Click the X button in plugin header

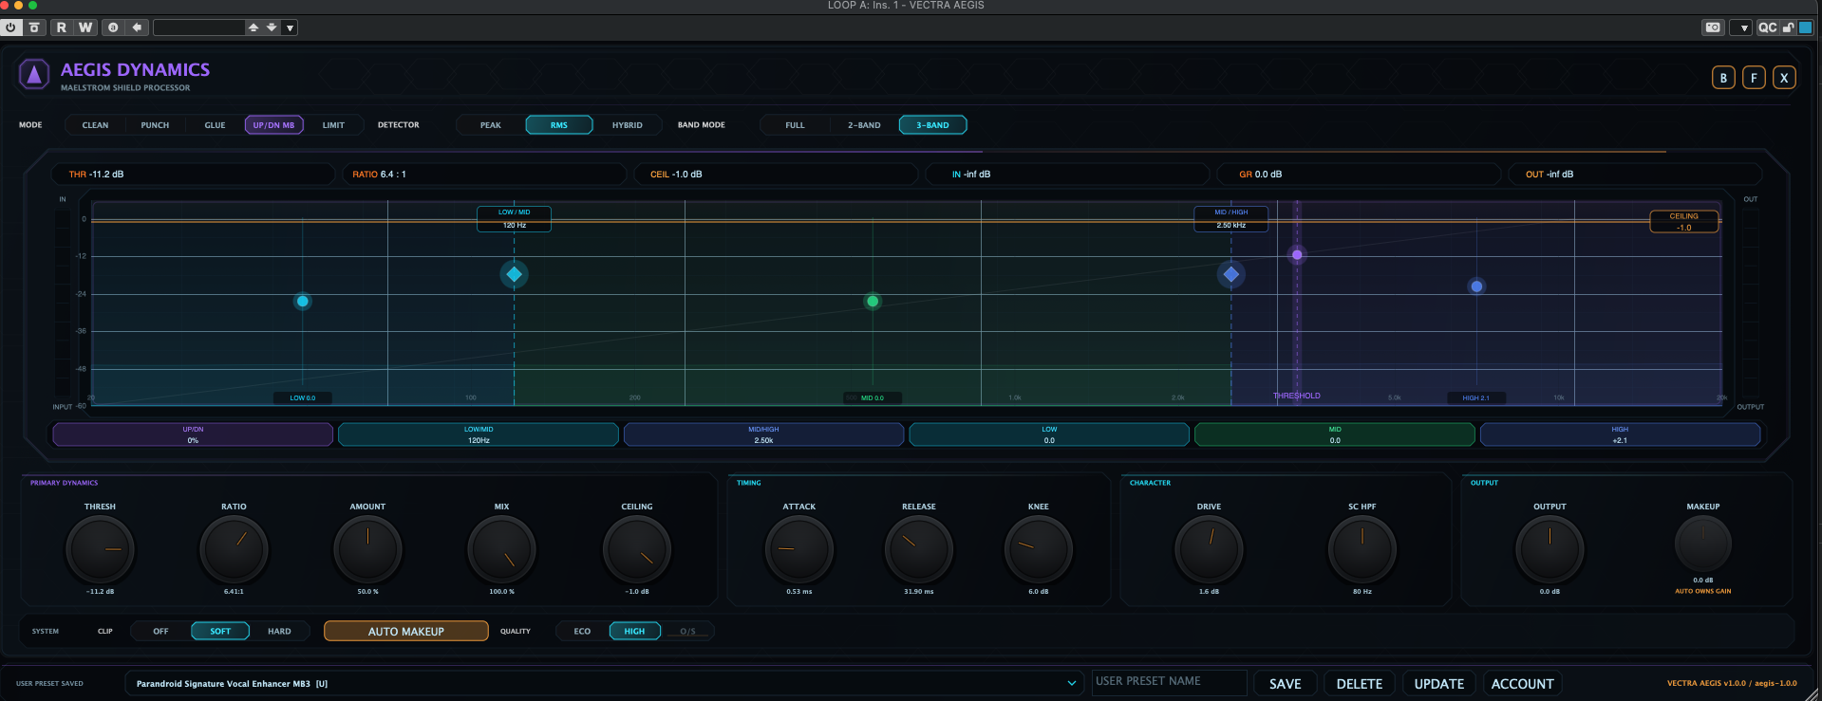pos(1784,78)
